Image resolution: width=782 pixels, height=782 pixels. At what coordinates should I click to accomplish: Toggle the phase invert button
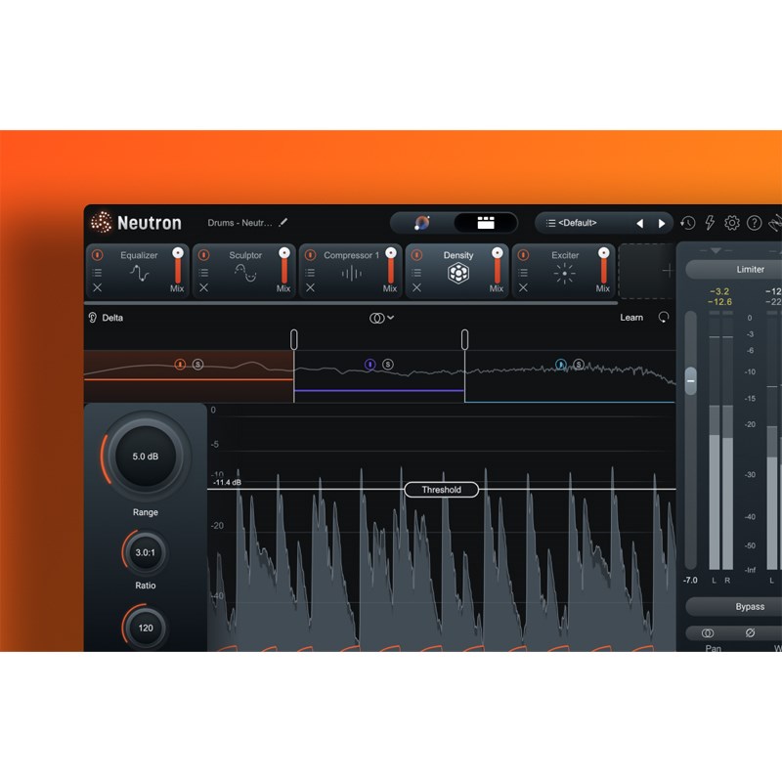pos(749,633)
